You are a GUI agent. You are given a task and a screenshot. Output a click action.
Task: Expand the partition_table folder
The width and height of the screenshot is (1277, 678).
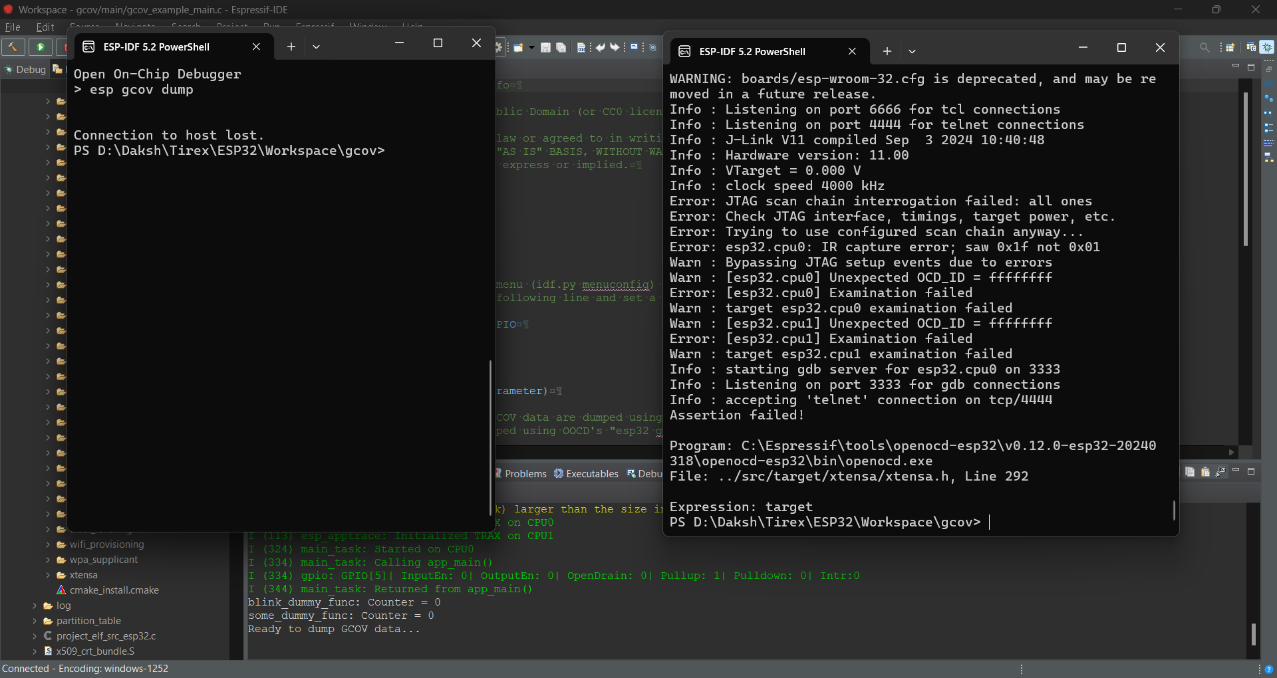click(x=35, y=621)
